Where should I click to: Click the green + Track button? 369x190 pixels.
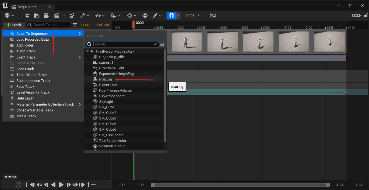(x=14, y=25)
